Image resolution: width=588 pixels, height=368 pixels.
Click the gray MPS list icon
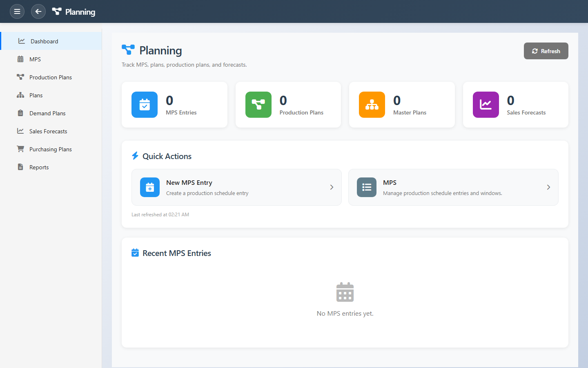(366, 187)
